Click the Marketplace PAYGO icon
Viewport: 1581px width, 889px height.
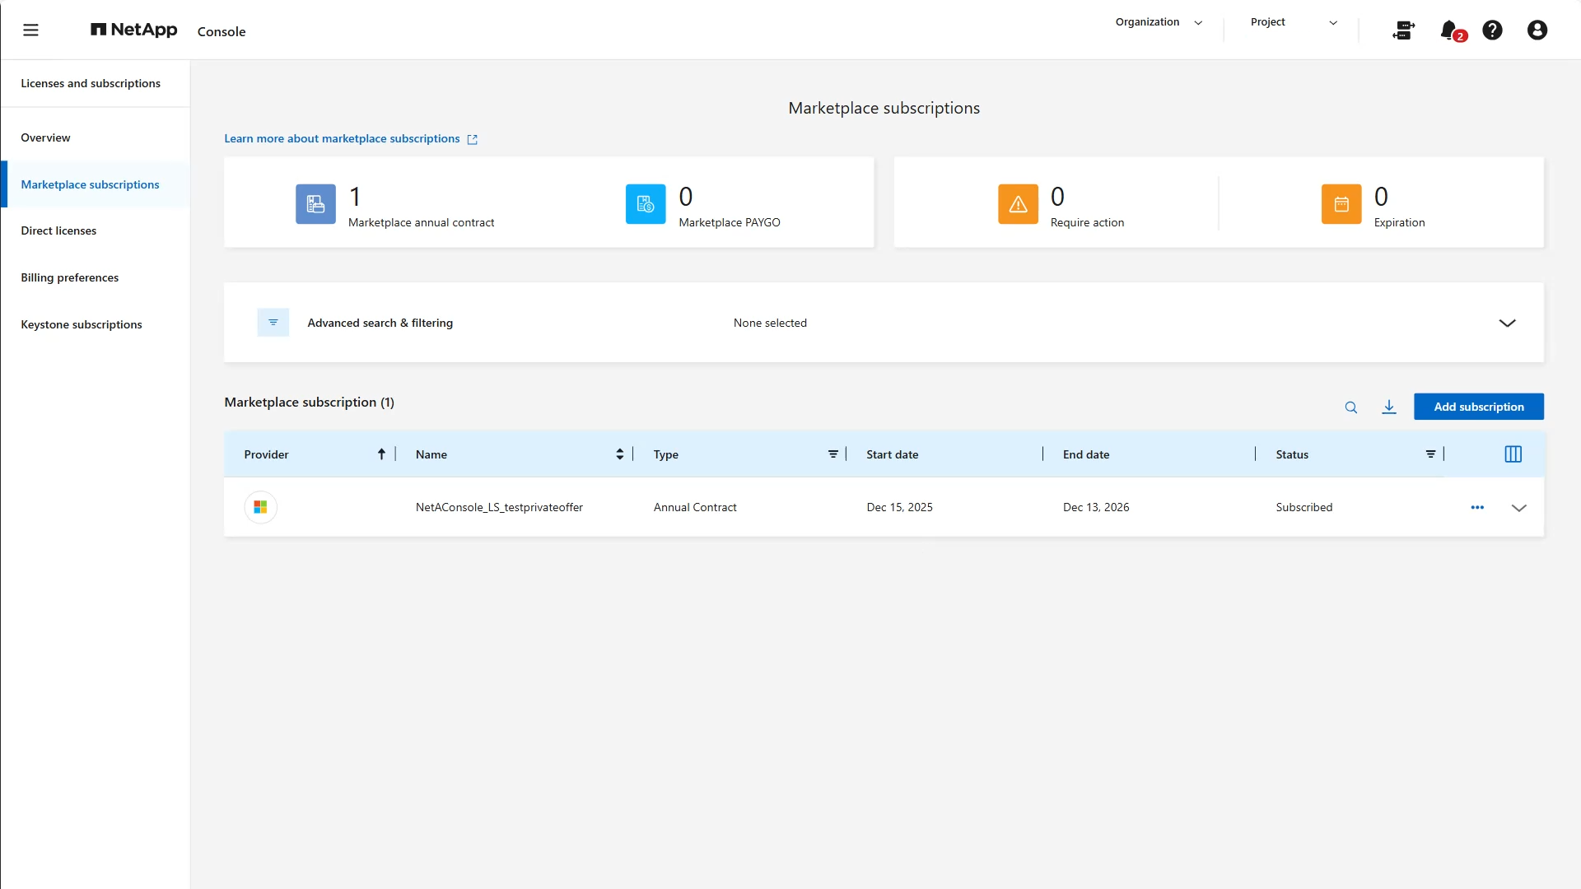[646, 204]
